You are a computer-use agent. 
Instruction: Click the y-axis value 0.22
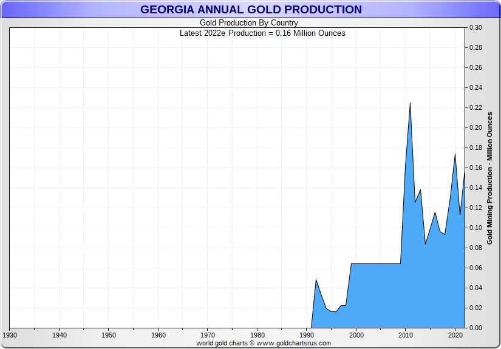(x=475, y=107)
